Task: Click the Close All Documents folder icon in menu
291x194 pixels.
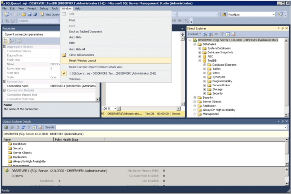Action: point(64,55)
